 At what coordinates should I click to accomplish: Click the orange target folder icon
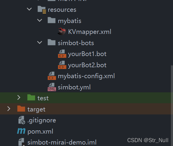point(21,109)
